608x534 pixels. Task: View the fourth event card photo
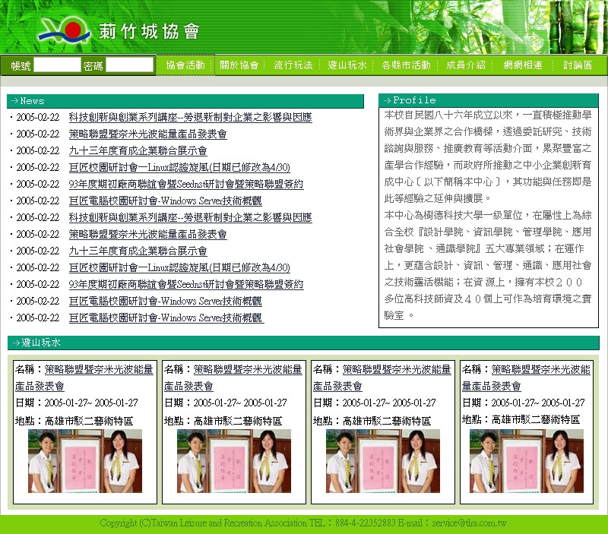527,461
